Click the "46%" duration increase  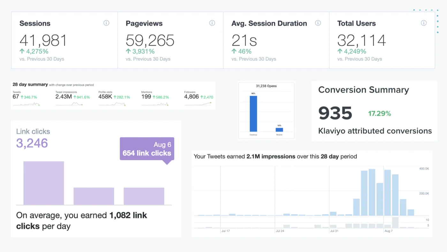pos(241,51)
